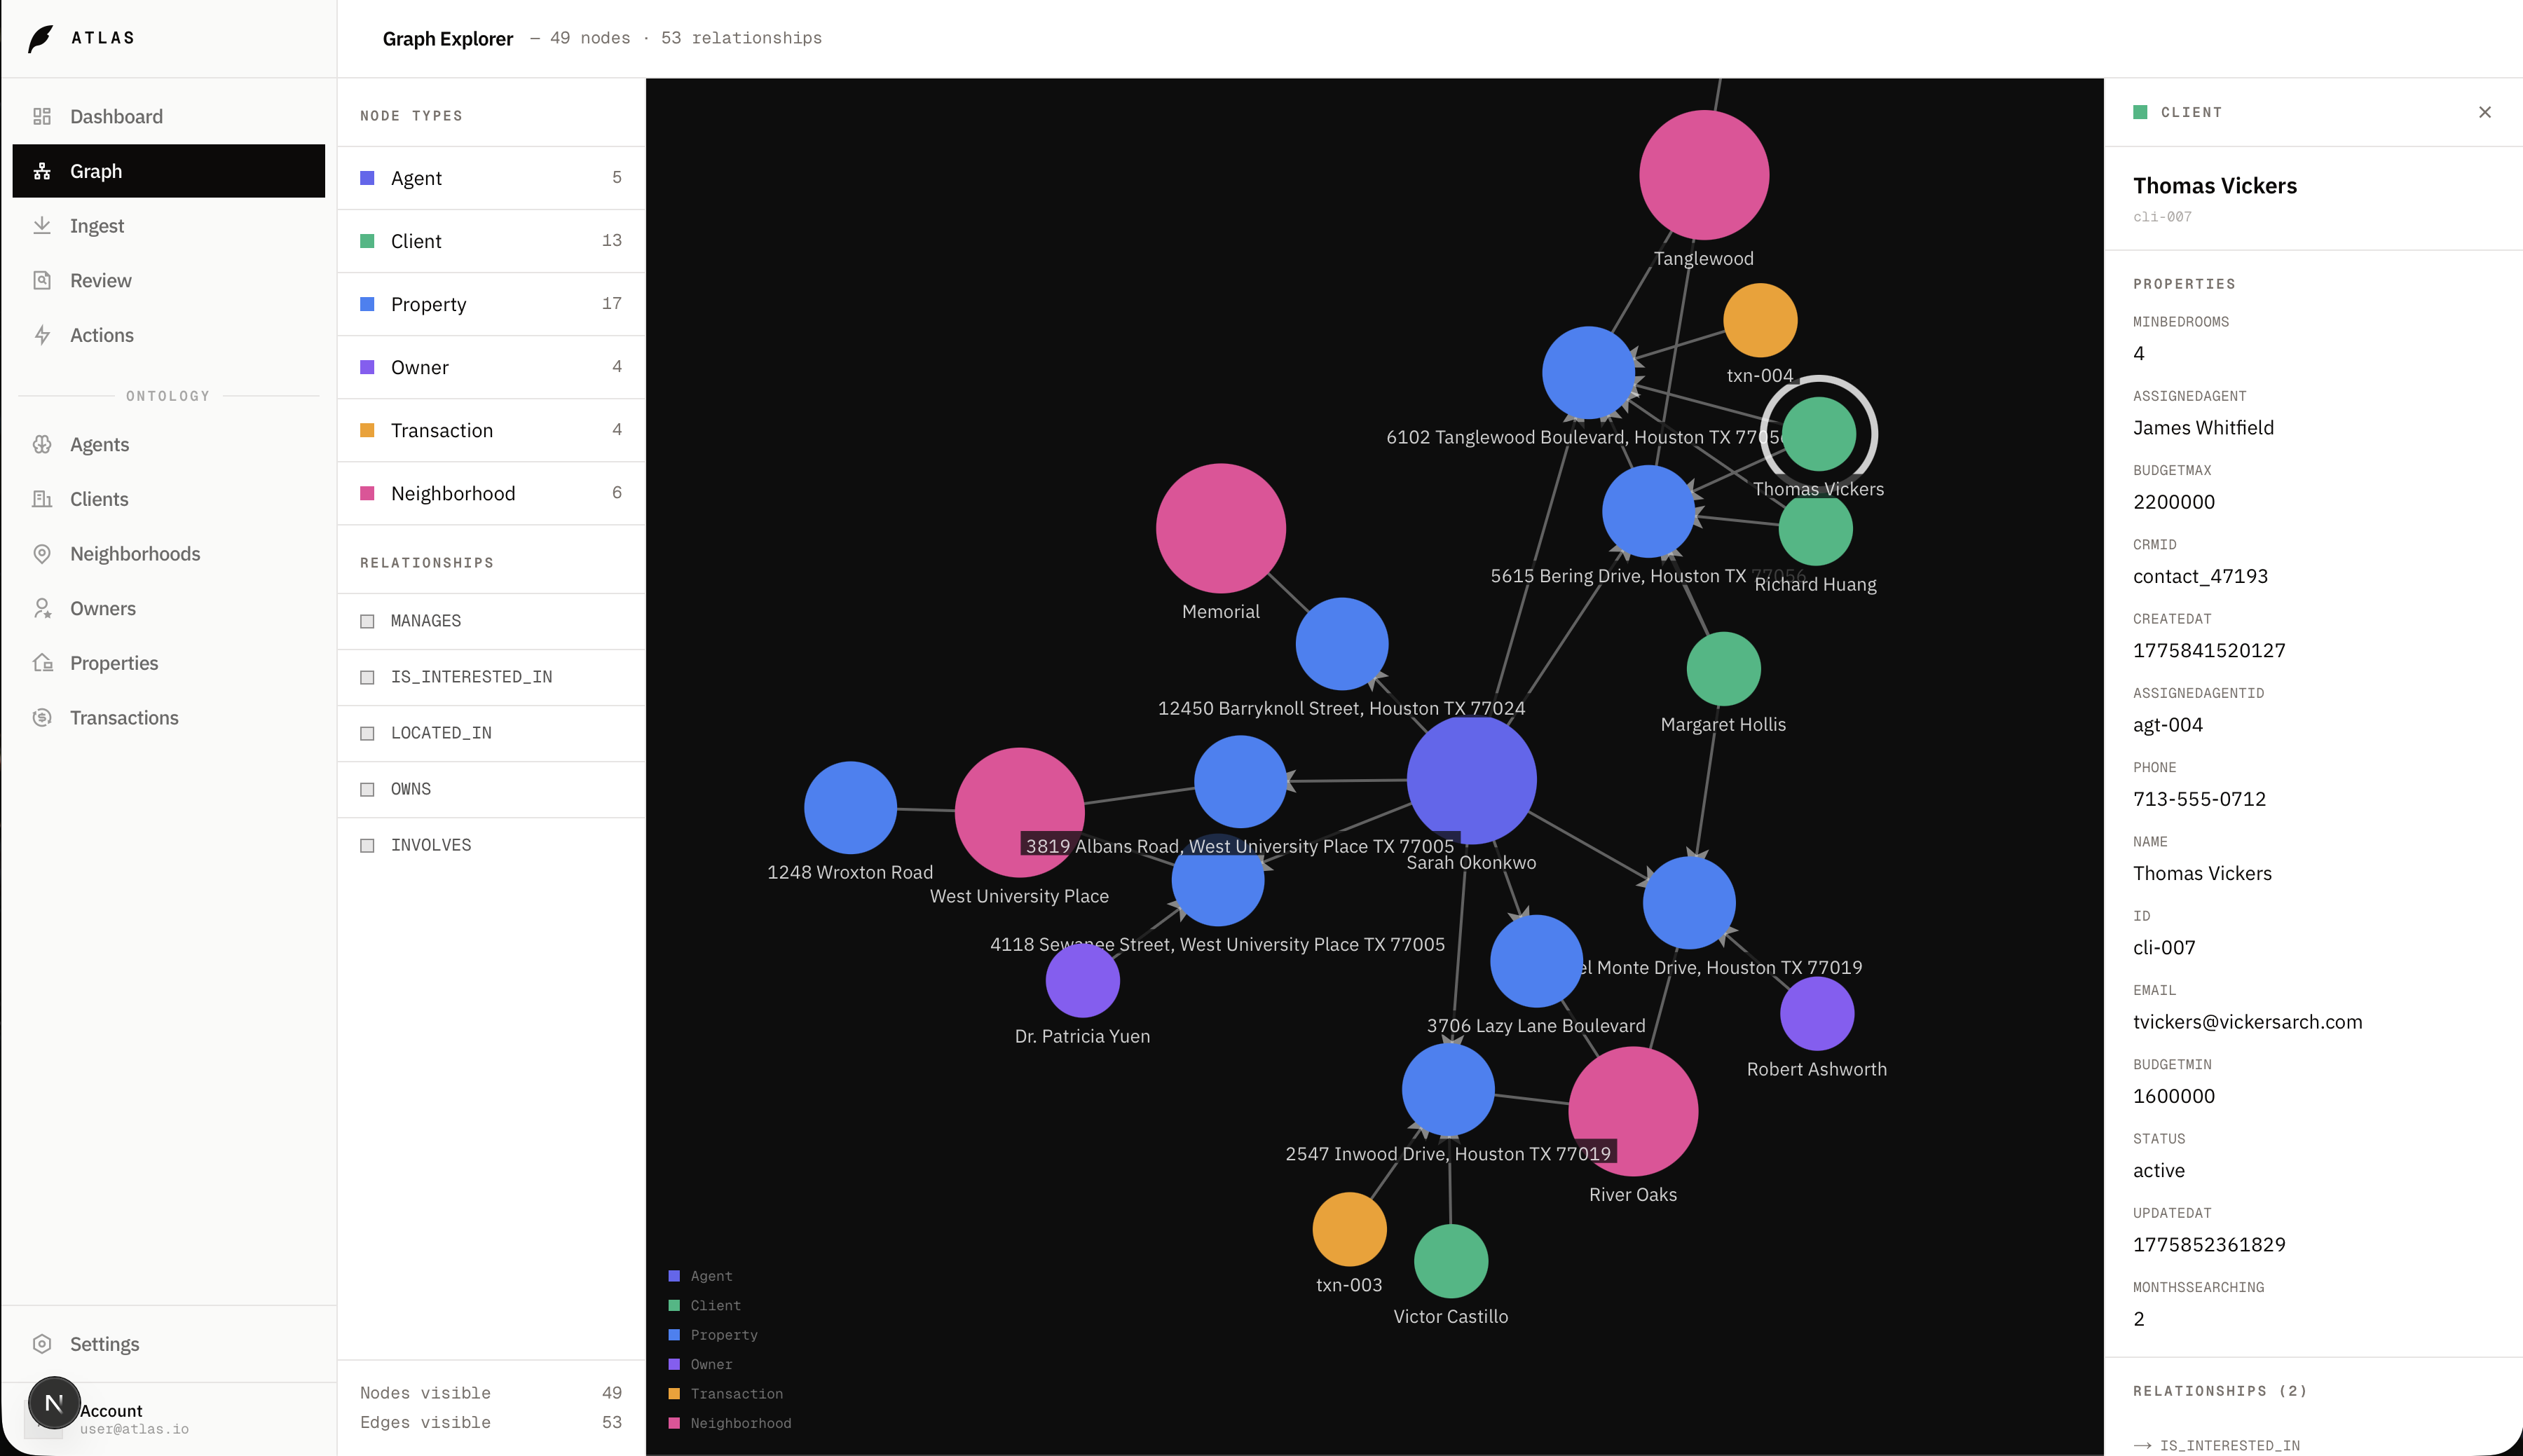Open the Owners list
This screenshot has width=2523, height=1456.
point(168,608)
